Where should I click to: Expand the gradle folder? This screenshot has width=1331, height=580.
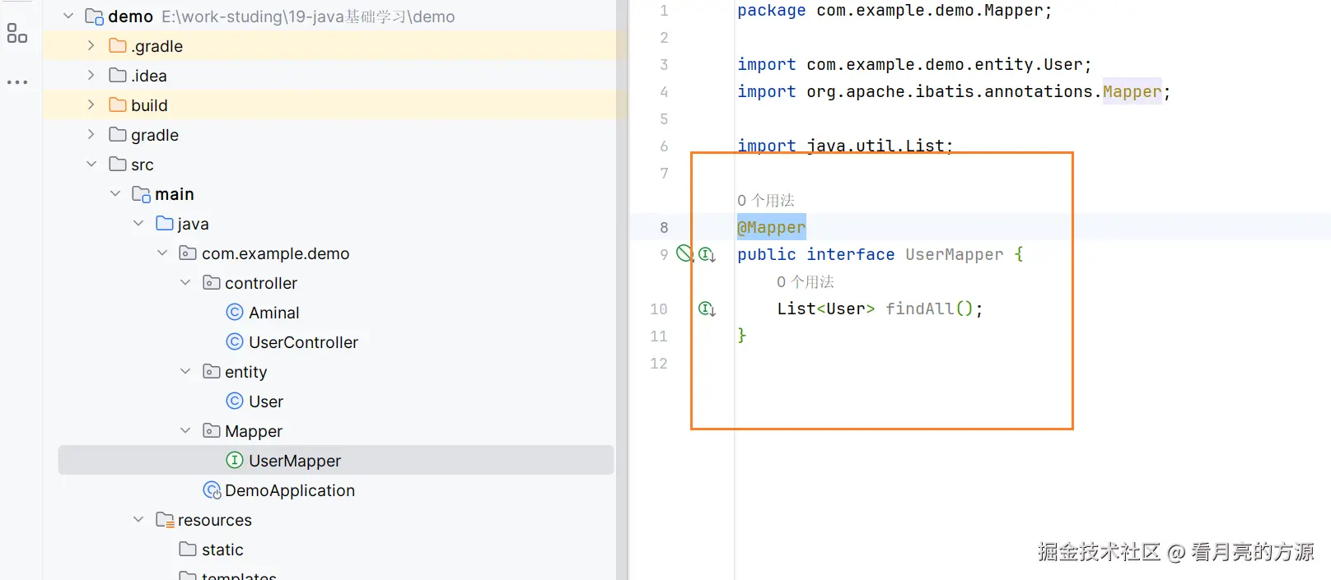click(91, 135)
